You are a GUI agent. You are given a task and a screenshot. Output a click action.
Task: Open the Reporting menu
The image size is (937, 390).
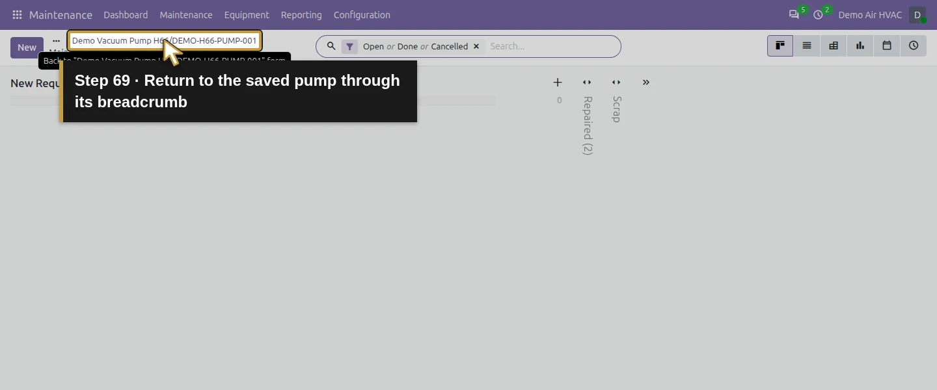coord(301,15)
